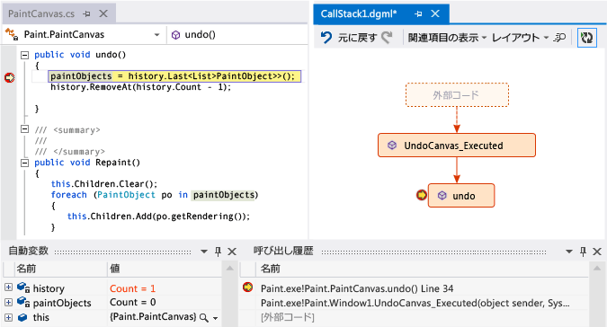Click the breakpoint marker in the code margin

[9, 77]
